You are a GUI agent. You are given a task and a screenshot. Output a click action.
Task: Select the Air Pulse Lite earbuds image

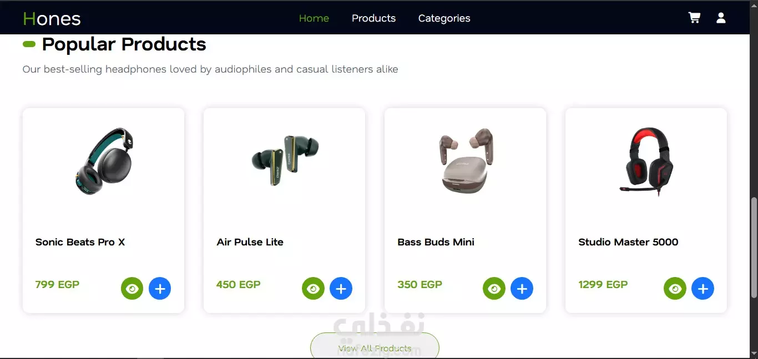click(x=284, y=160)
